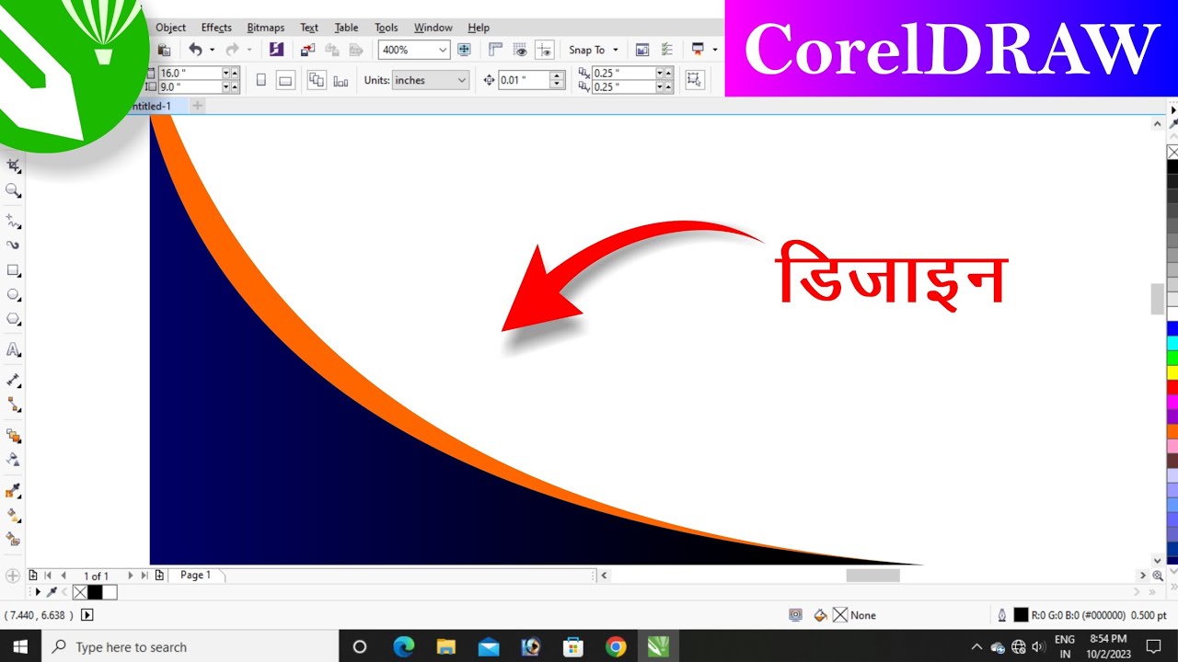Open page width 16.0 dropdown arrow
The width and height of the screenshot is (1178, 662).
pyautogui.click(x=226, y=73)
